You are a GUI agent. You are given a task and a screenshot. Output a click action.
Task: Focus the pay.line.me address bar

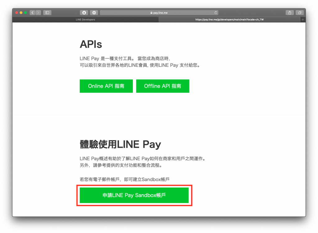(x=159, y=12)
